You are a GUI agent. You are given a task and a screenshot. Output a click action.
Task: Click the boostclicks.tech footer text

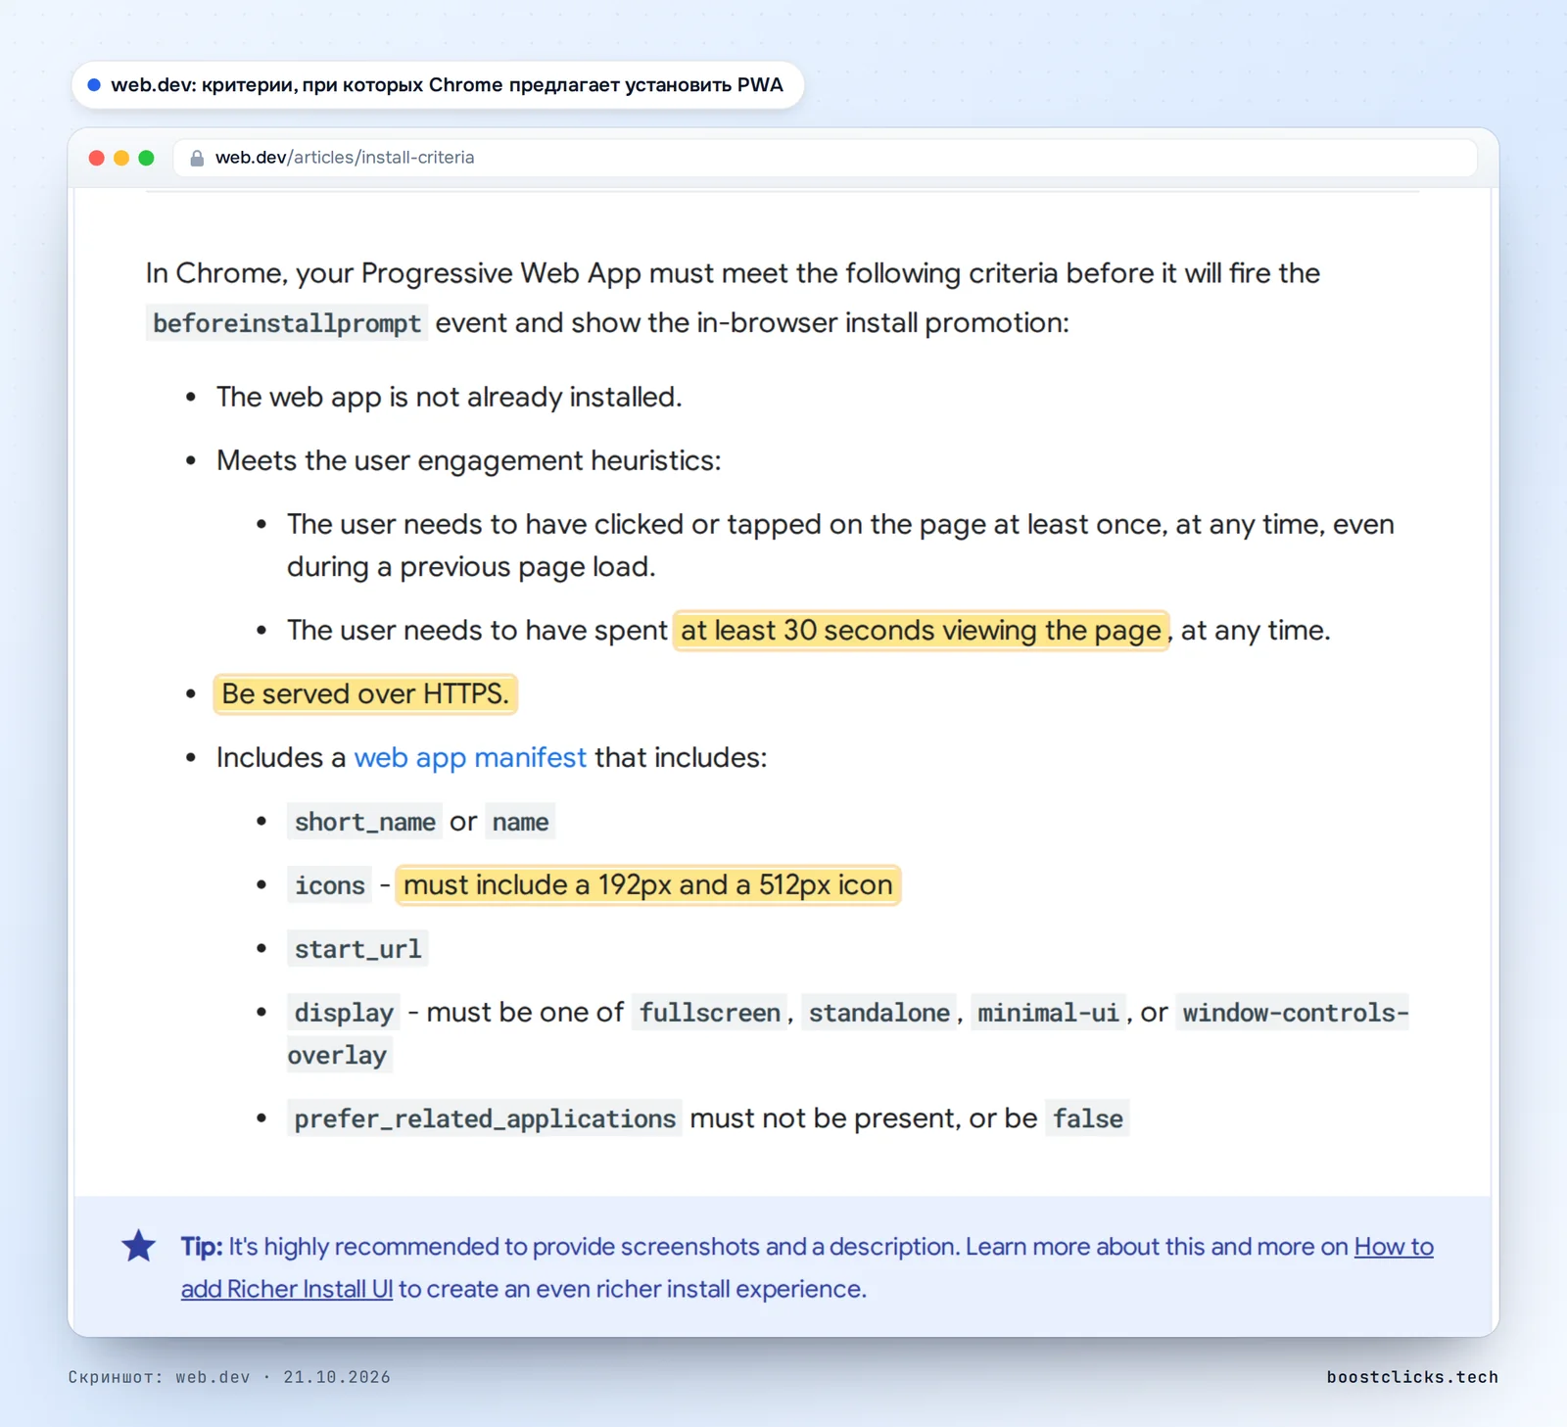[x=1412, y=1377]
